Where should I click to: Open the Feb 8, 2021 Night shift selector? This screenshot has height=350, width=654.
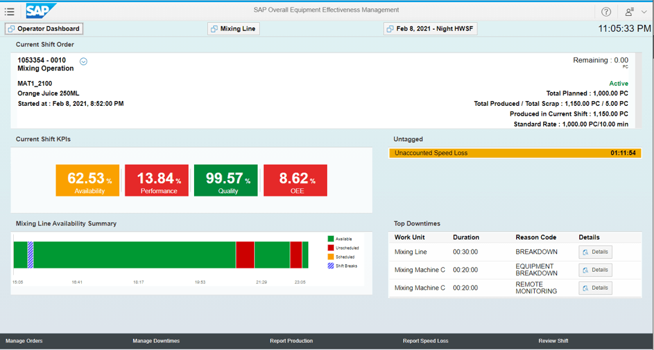pyautogui.click(x=430, y=29)
